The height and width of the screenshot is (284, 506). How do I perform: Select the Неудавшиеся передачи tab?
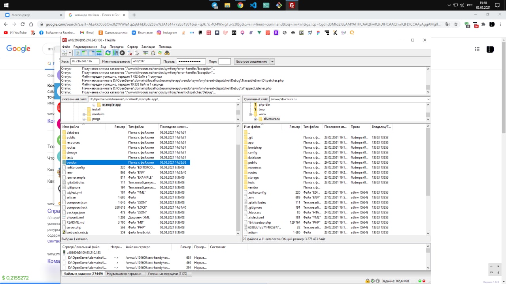(x=125, y=273)
